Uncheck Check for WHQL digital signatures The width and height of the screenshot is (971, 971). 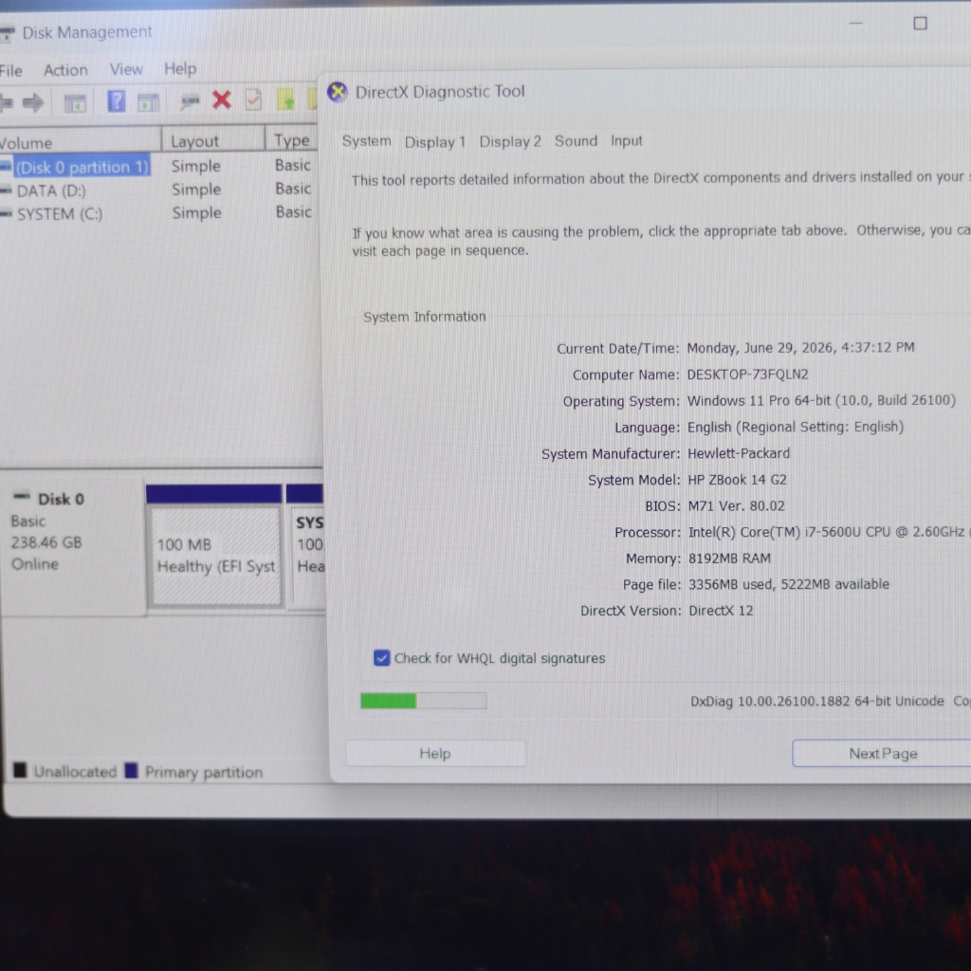click(x=382, y=658)
